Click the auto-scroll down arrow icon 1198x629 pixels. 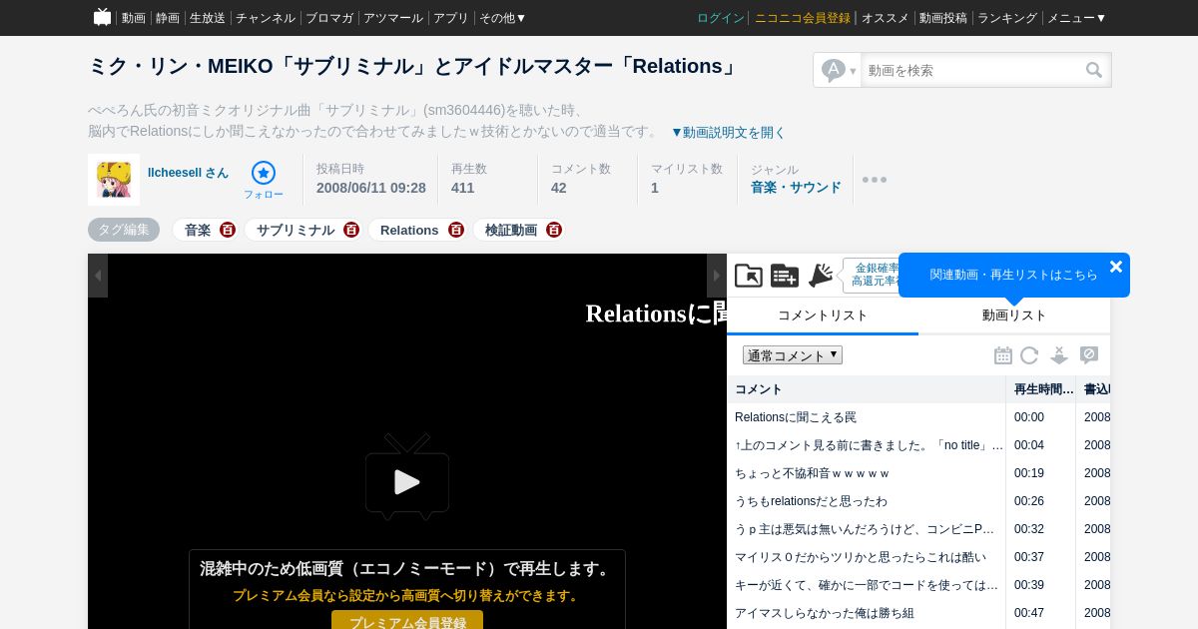[1059, 355]
